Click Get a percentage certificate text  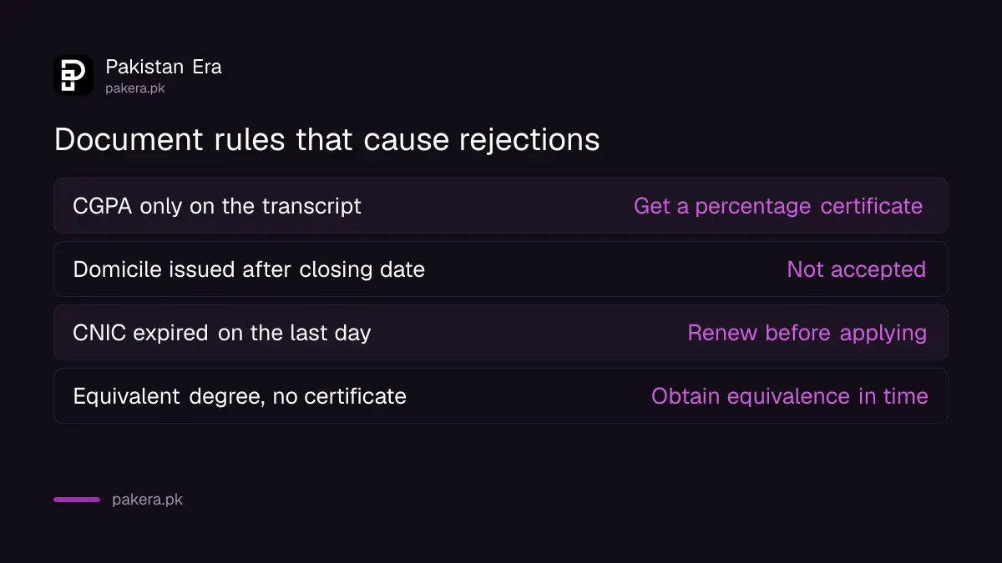(x=778, y=206)
